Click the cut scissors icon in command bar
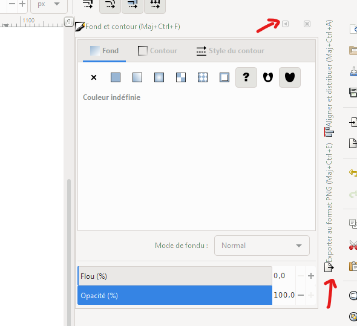357x326 pixels. [x=353, y=245]
